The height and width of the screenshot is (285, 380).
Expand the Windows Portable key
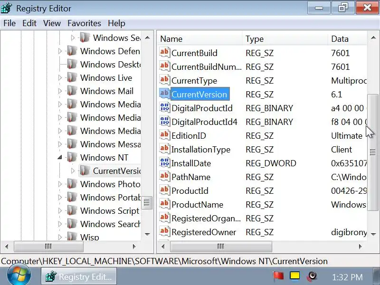click(60, 198)
